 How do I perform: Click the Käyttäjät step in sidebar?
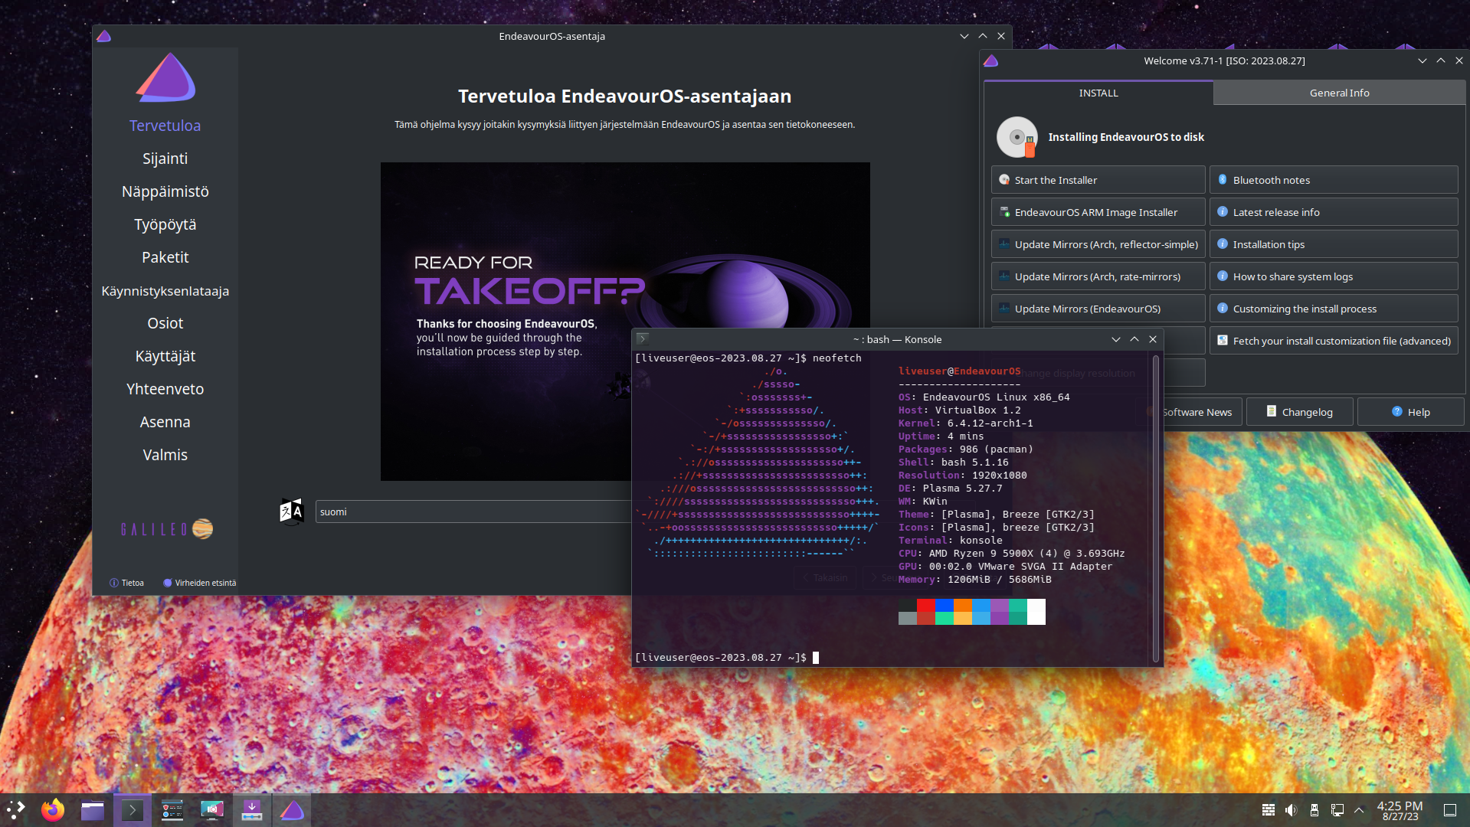(165, 356)
